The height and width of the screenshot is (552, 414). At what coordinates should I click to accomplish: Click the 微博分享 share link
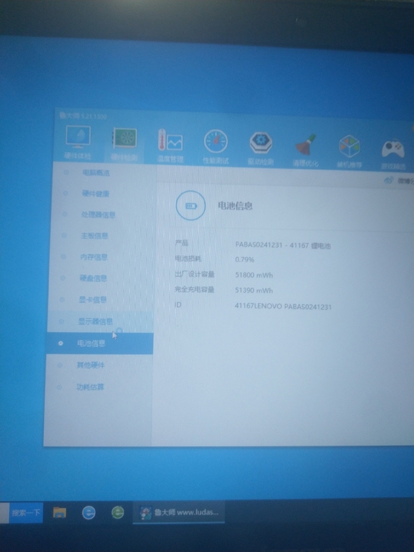400,180
